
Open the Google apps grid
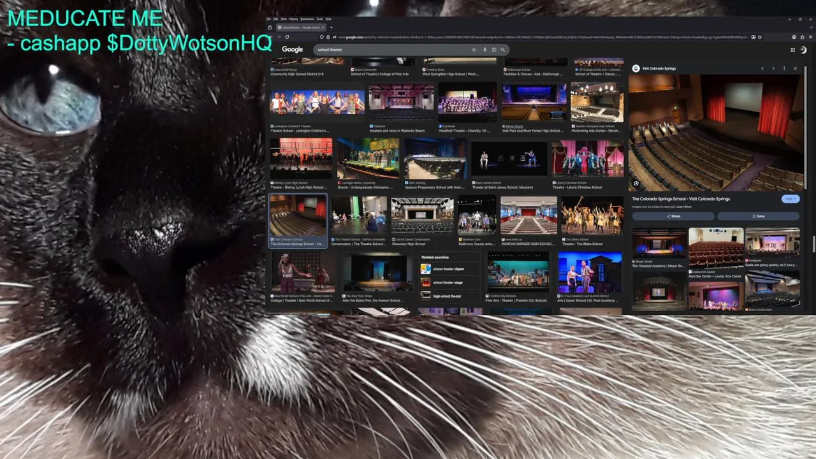pos(793,50)
